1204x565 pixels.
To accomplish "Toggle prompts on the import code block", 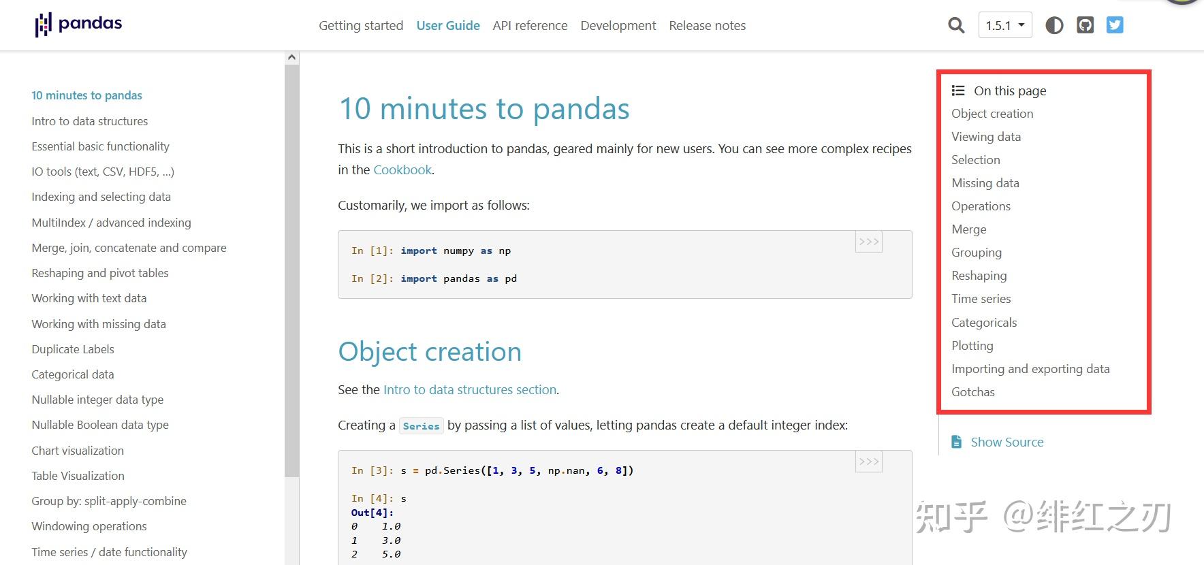I will pos(869,242).
